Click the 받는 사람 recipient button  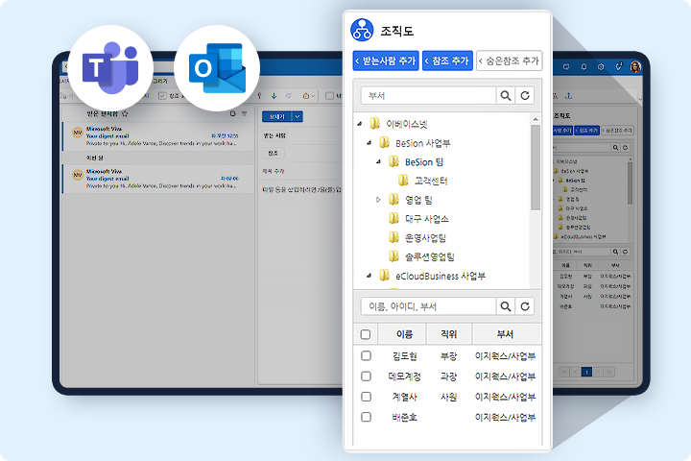[x=274, y=135]
